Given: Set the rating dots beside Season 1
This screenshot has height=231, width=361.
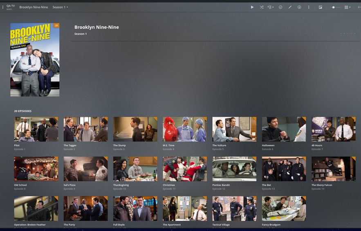Looking at the screenshot, I should (x=348, y=34).
